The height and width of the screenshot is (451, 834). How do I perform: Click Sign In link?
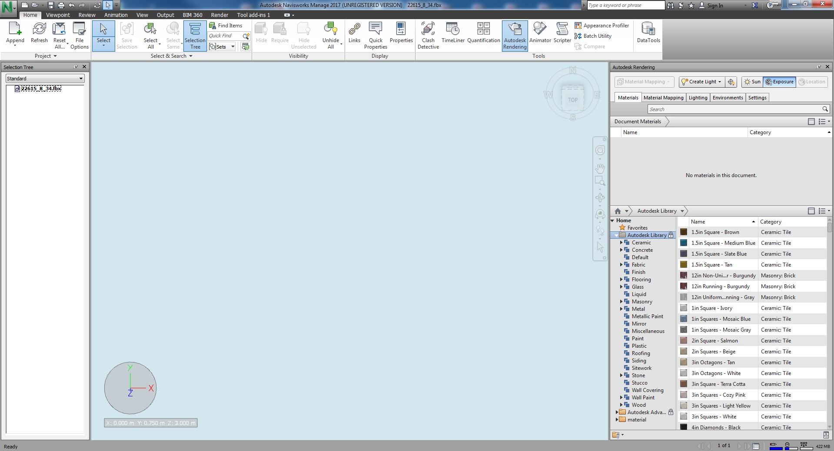click(x=715, y=5)
